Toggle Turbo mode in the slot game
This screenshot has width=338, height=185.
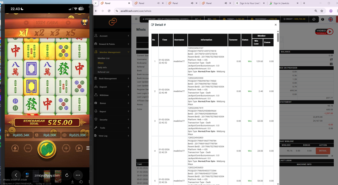pyautogui.click(x=15, y=148)
